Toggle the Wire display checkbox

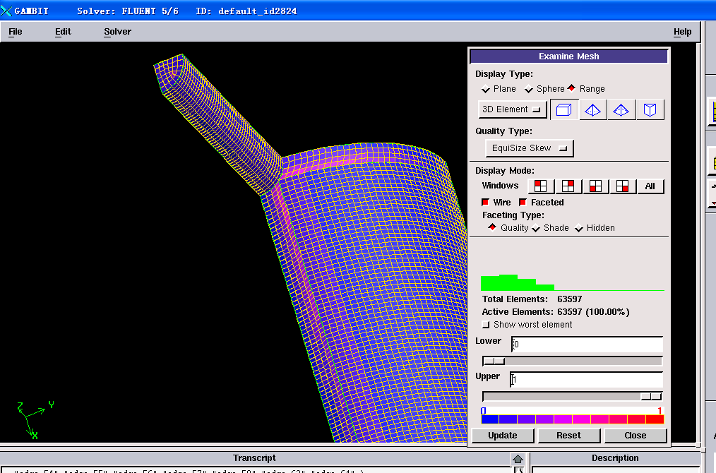pos(485,203)
